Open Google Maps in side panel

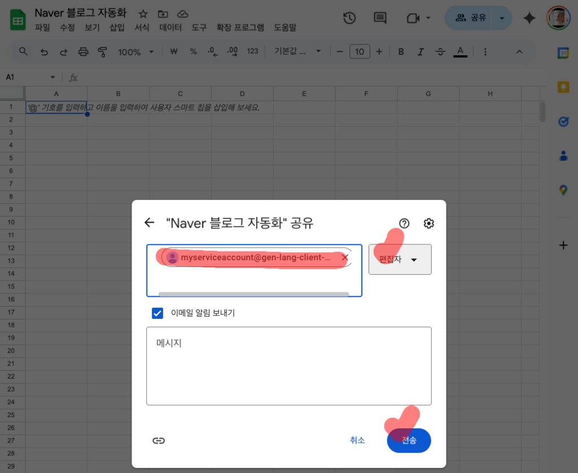click(x=563, y=190)
